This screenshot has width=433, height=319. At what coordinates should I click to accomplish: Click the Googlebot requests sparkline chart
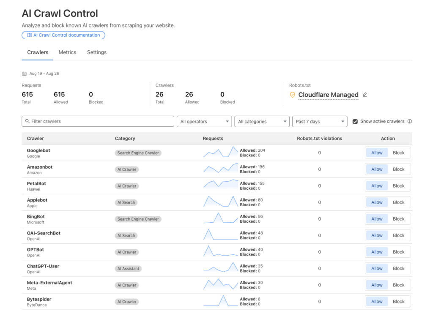click(221, 152)
